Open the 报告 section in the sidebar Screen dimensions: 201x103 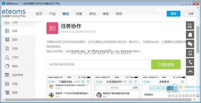[18, 92]
